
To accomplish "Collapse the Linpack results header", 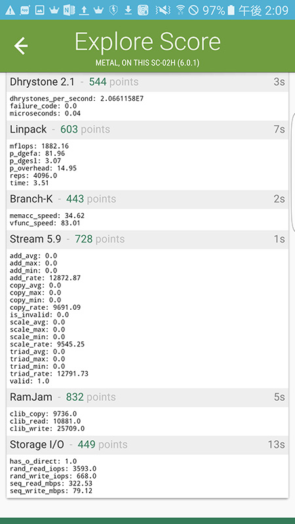I will tap(147, 130).
